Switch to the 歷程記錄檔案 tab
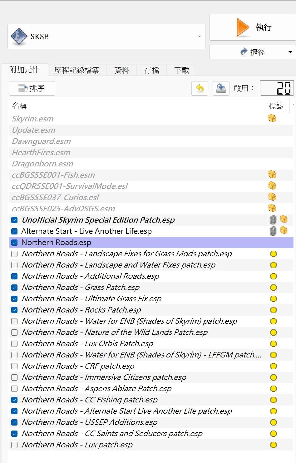Viewport: 296px width, 463px height. (x=76, y=70)
